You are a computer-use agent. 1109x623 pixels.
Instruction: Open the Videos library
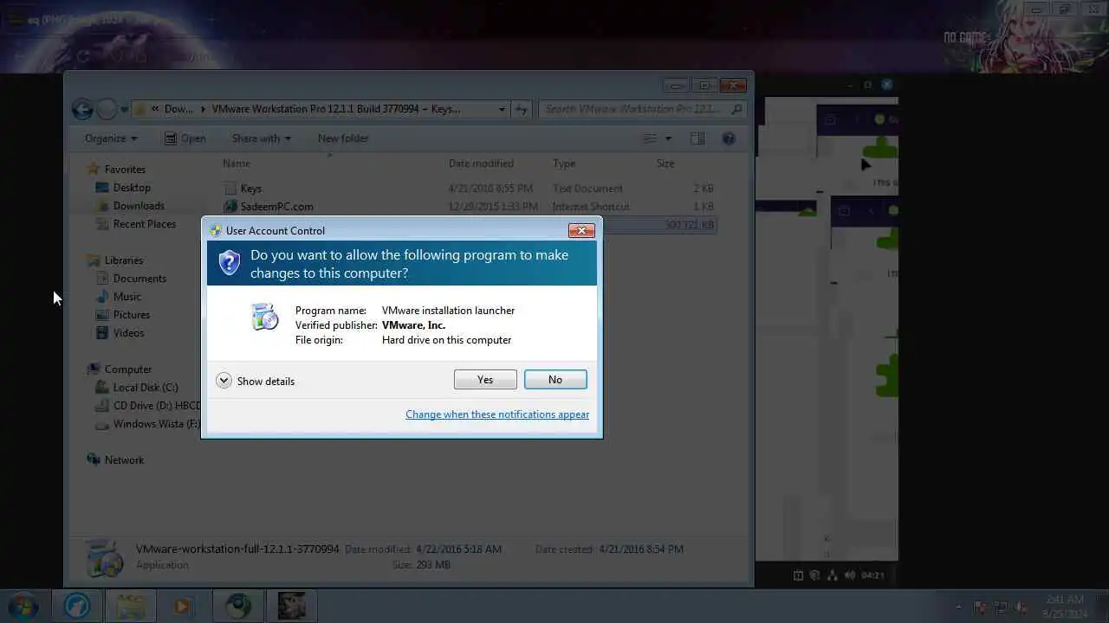point(128,333)
